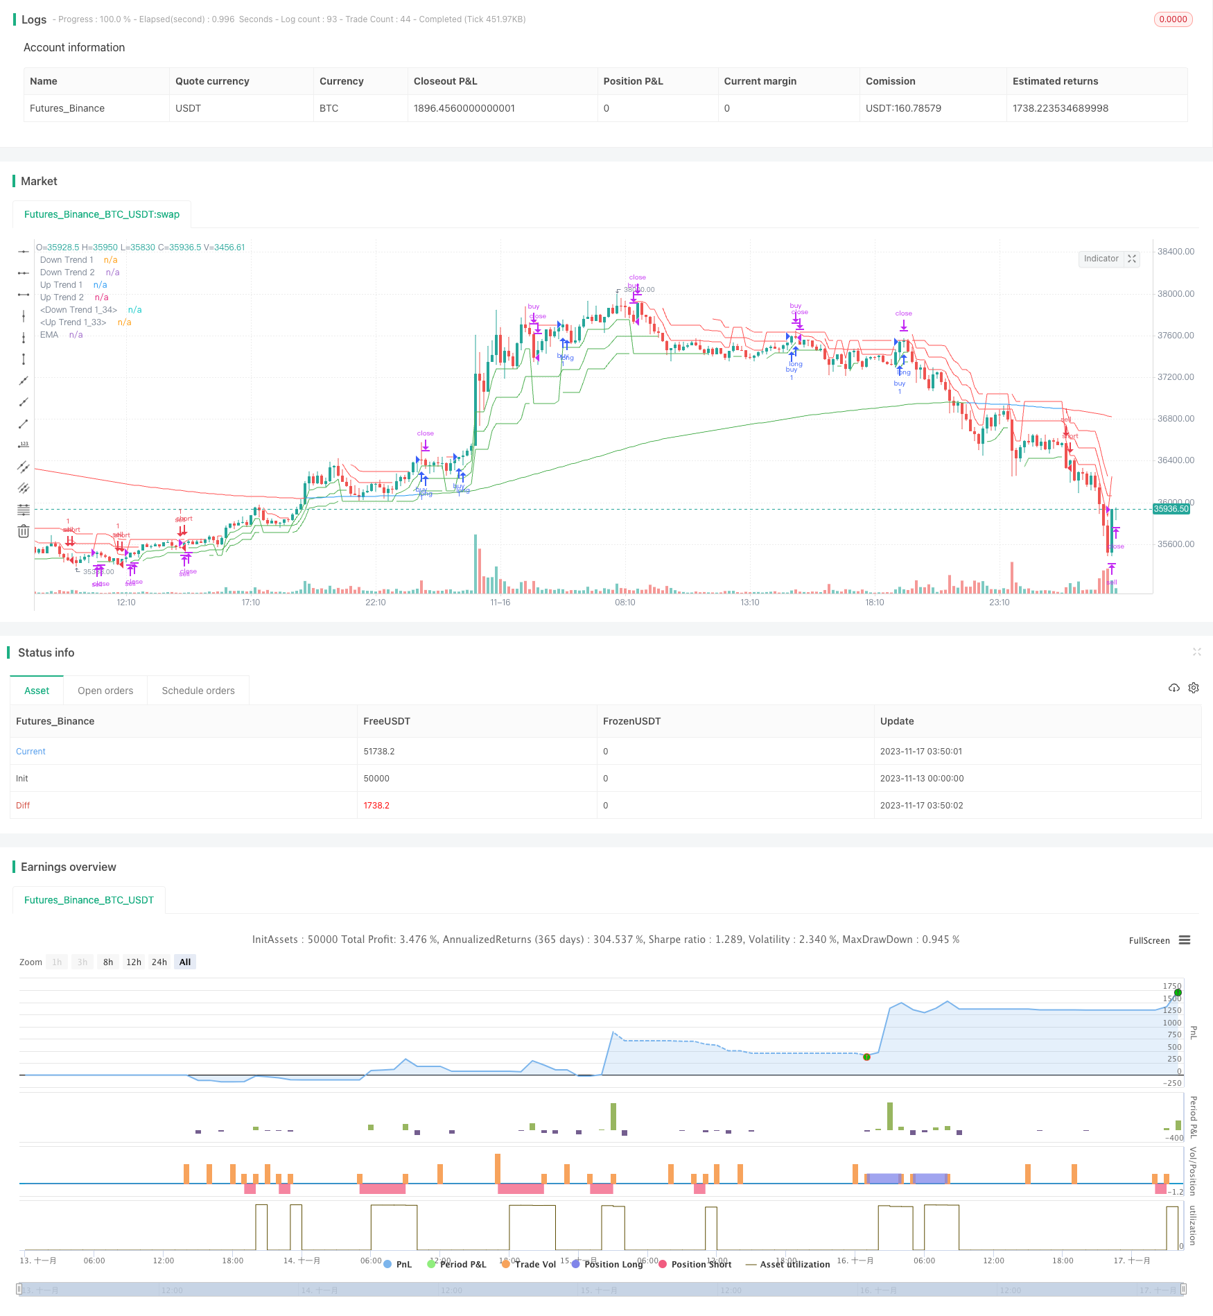Click the Init row label
This screenshot has width=1213, height=1316.
tap(22, 779)
